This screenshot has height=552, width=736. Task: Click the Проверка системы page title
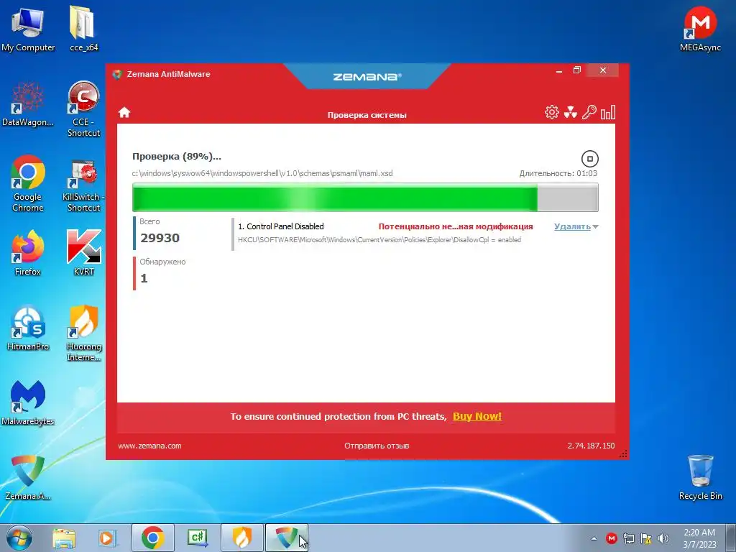click(367, 115)
